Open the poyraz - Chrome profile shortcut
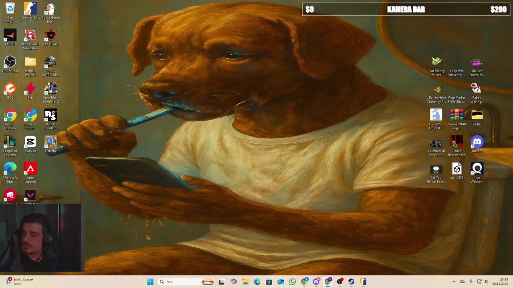 30,120
